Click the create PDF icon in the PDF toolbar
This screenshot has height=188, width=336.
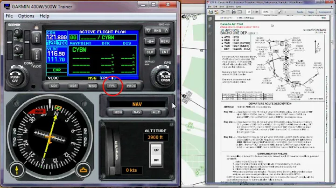tap(210, 12)
